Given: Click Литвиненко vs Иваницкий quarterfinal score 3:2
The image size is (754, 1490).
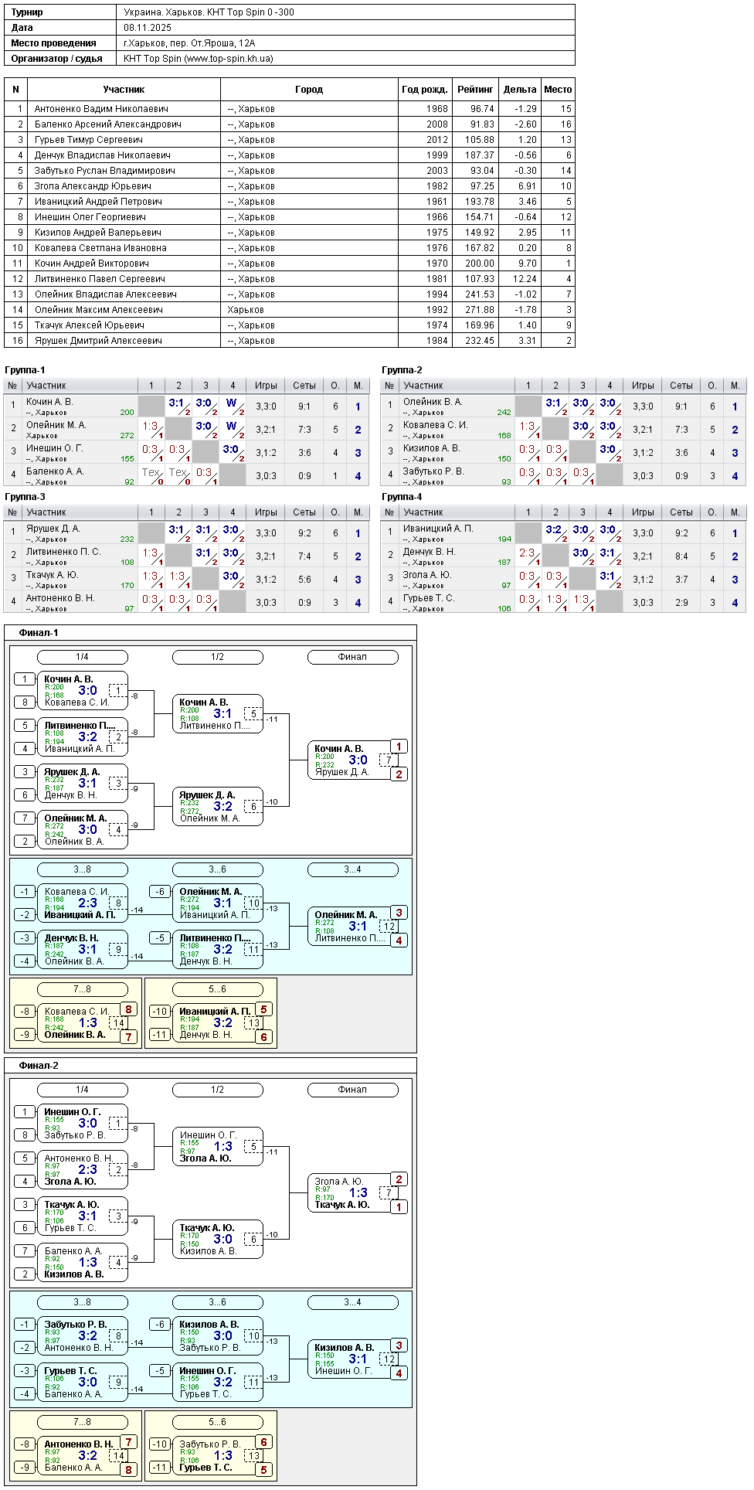Looking at the screenshot, I should [x=87, y=737].
